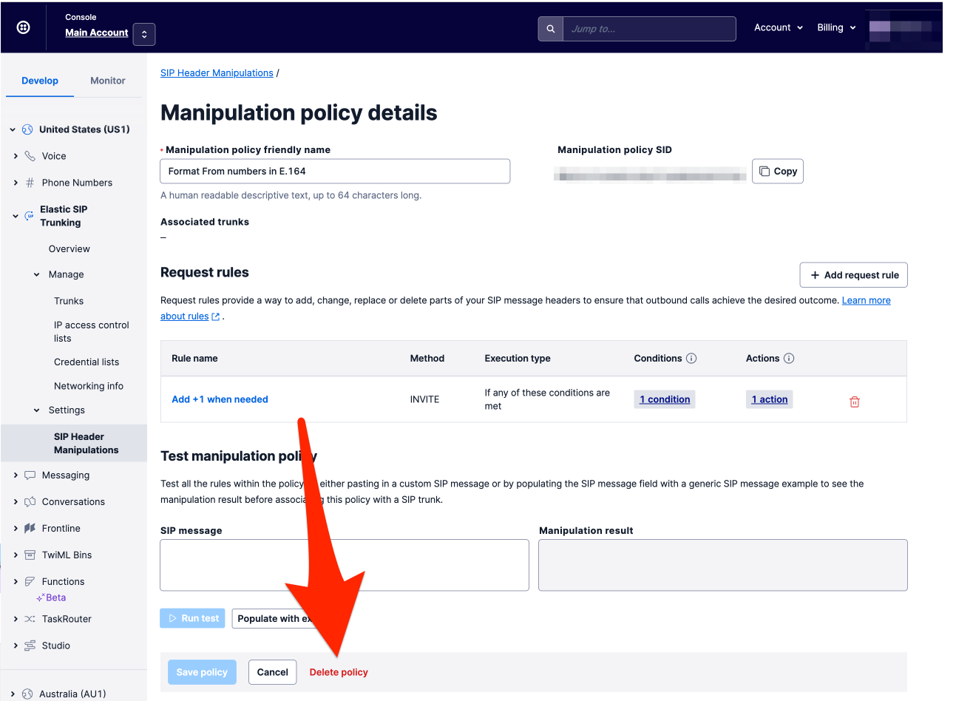
Task: Open the Account dropdown
Action: click(777, 27)
